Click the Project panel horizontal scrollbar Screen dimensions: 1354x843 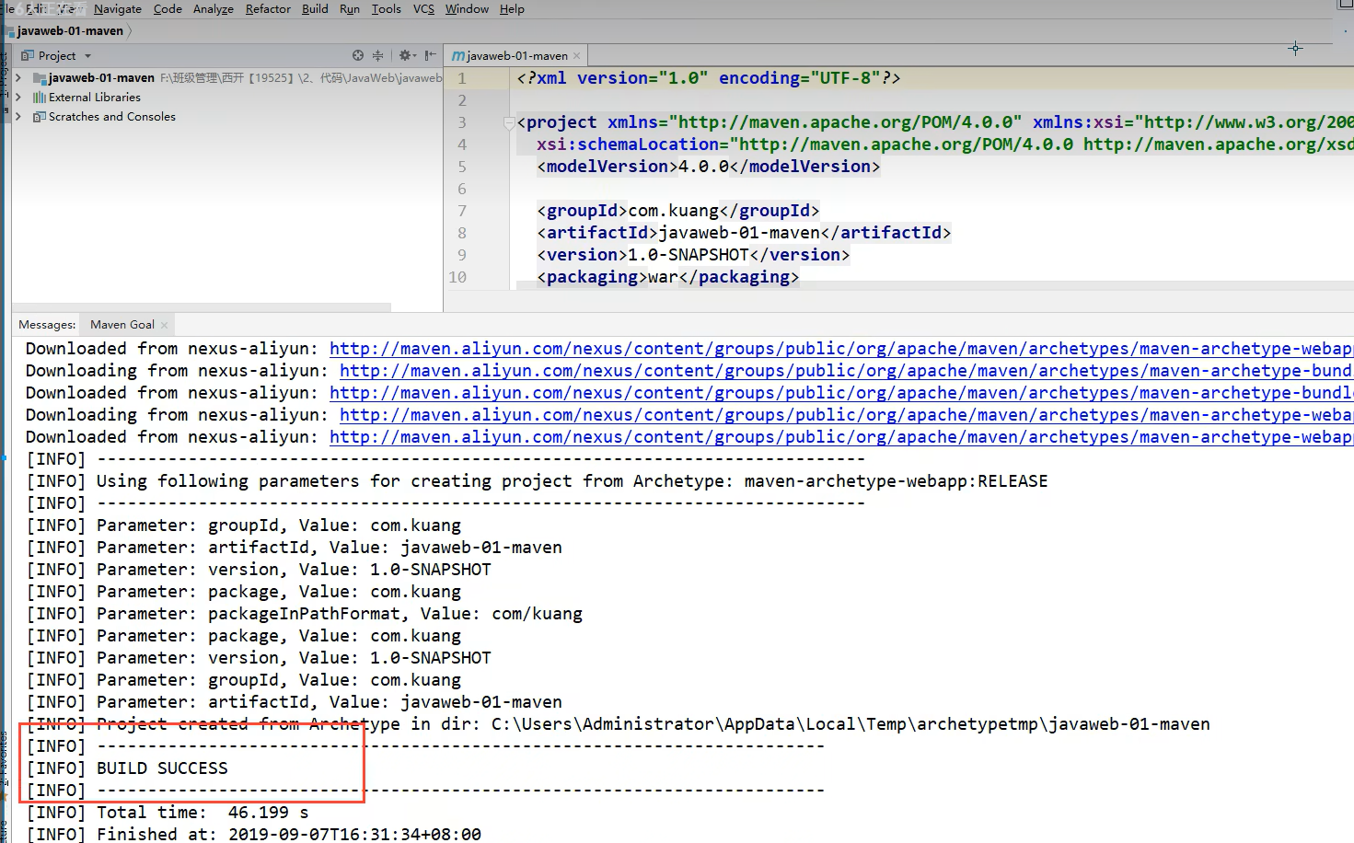[x=202, y=306]
